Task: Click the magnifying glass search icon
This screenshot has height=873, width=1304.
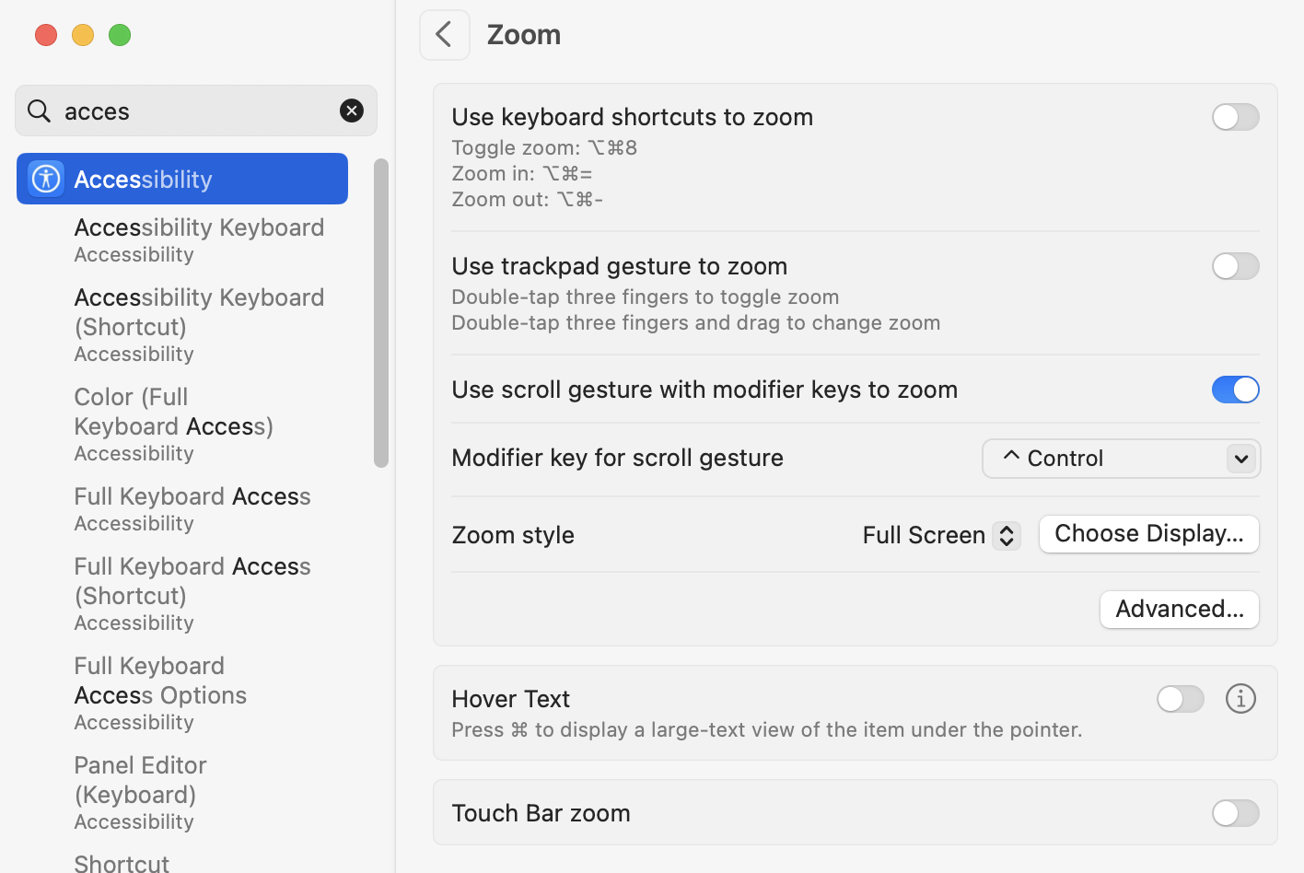Action: (39, 111)
